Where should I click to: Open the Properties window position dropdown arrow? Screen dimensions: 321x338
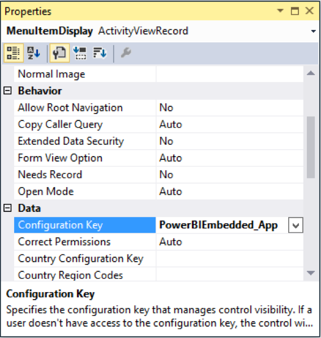pos(280,11)
